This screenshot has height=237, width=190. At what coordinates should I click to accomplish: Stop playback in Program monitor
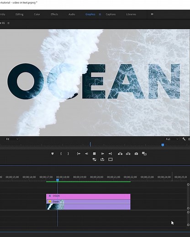(95, 154)
